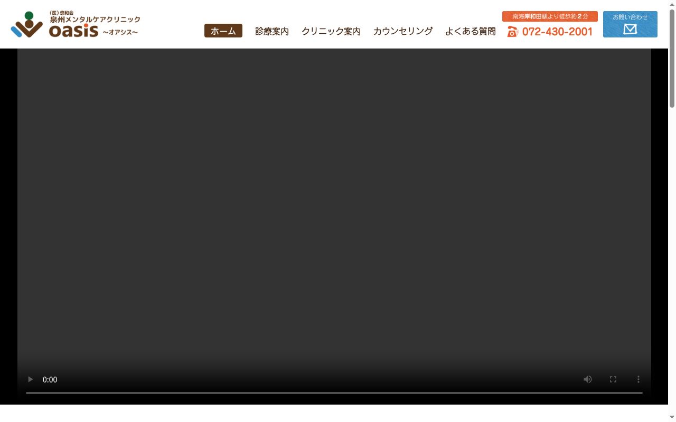Open the カウンセリング menu item
Screen dimensions: 676x422
[403, 31]
